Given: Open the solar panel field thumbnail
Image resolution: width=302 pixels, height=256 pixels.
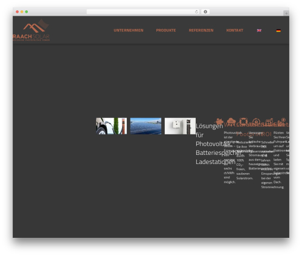Looking at the screenshot, I should (x=146, y=126).
